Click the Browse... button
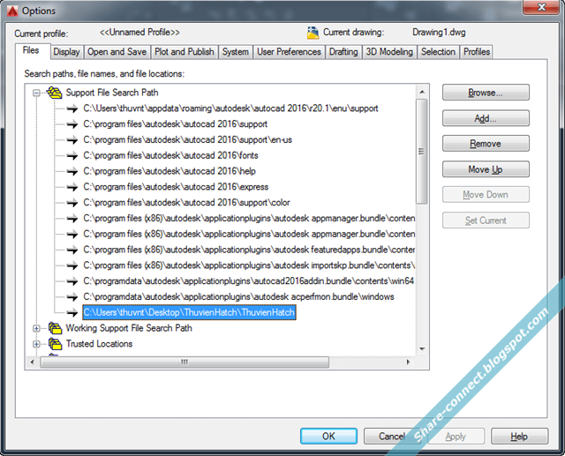Viewport: 565px width, 456px height. pyautogui.click(x=486, y=93)
